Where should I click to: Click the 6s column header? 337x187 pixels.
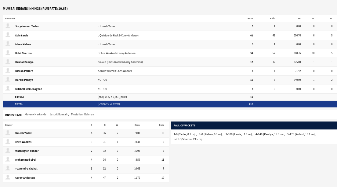click(x=331, y=19)
